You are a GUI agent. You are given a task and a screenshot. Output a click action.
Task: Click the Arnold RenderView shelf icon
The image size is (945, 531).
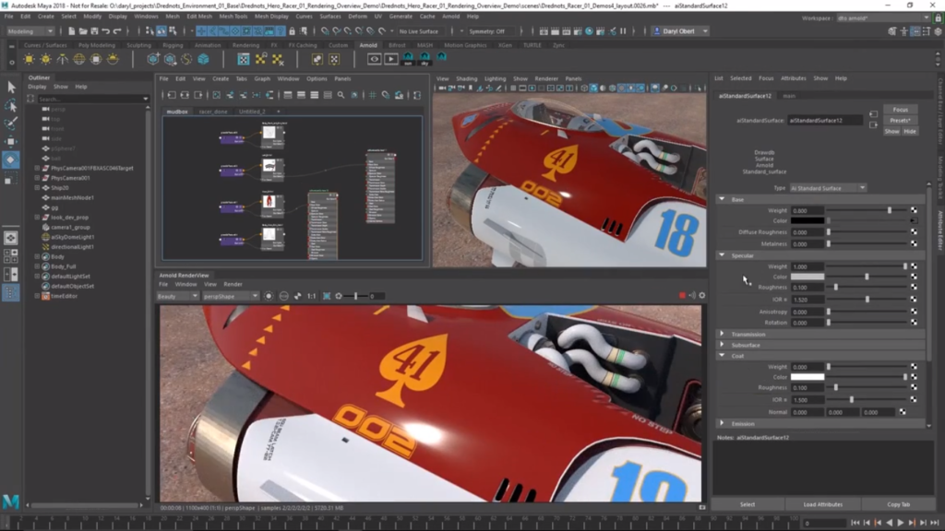(x=375, y=59)
